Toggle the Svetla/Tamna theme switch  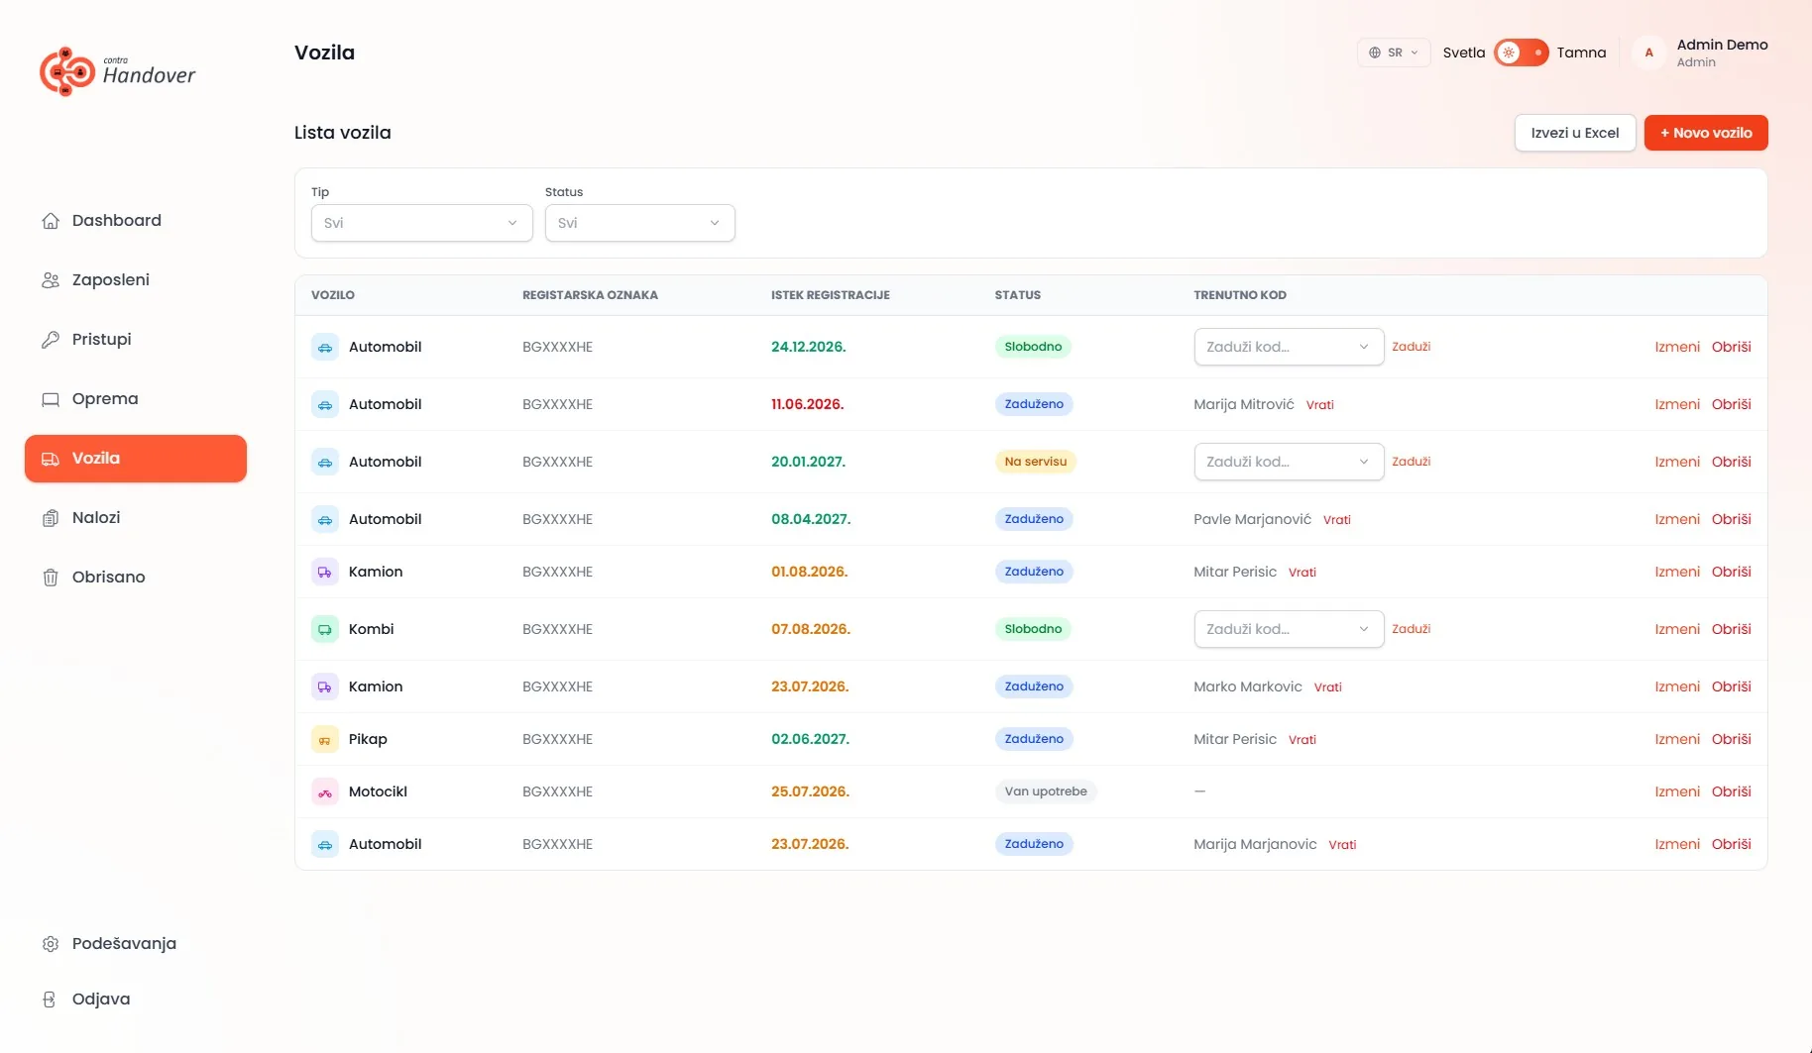1521,53
